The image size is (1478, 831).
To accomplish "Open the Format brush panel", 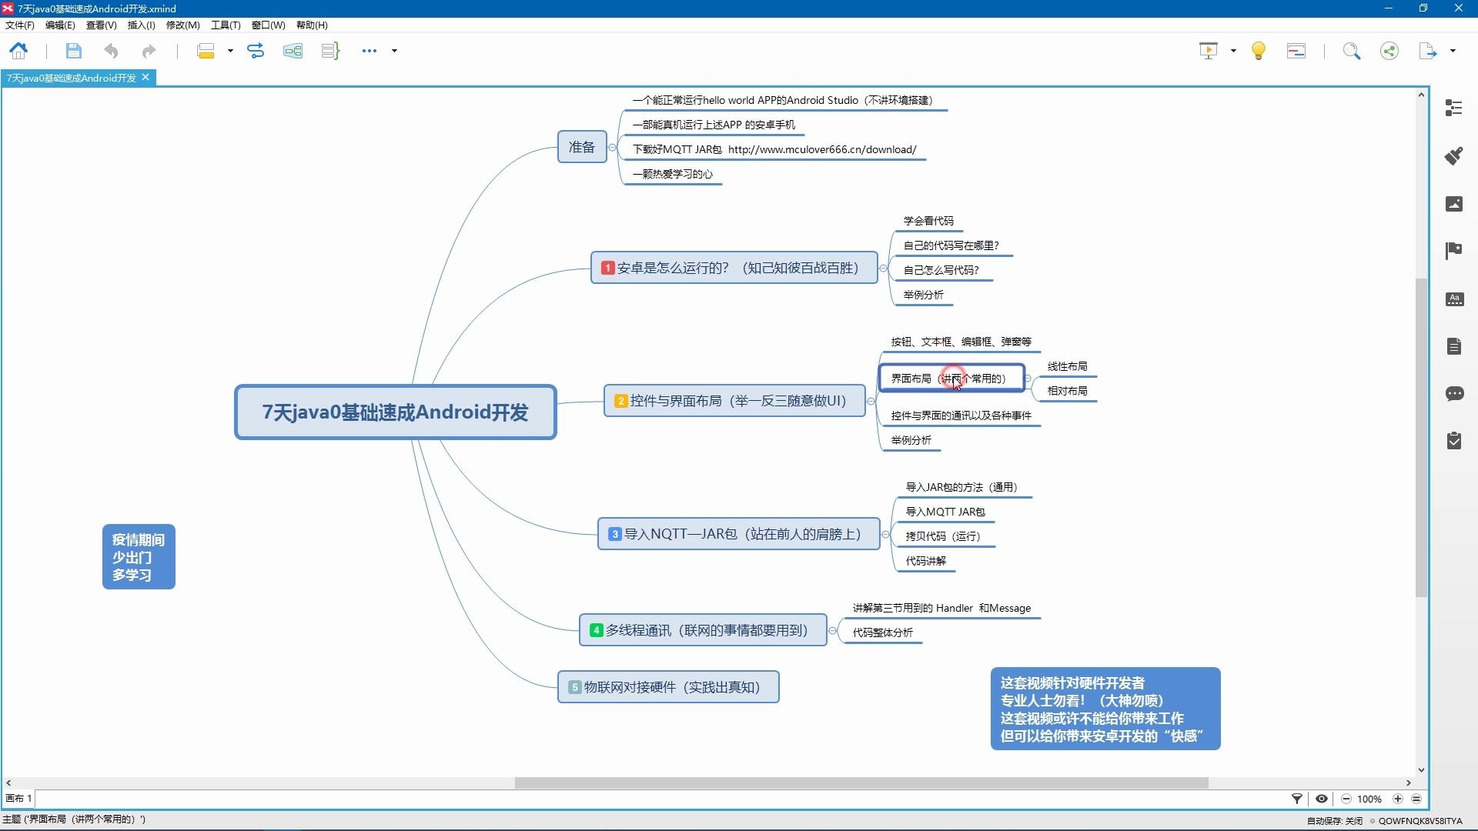I will [x=1453, y=156].
